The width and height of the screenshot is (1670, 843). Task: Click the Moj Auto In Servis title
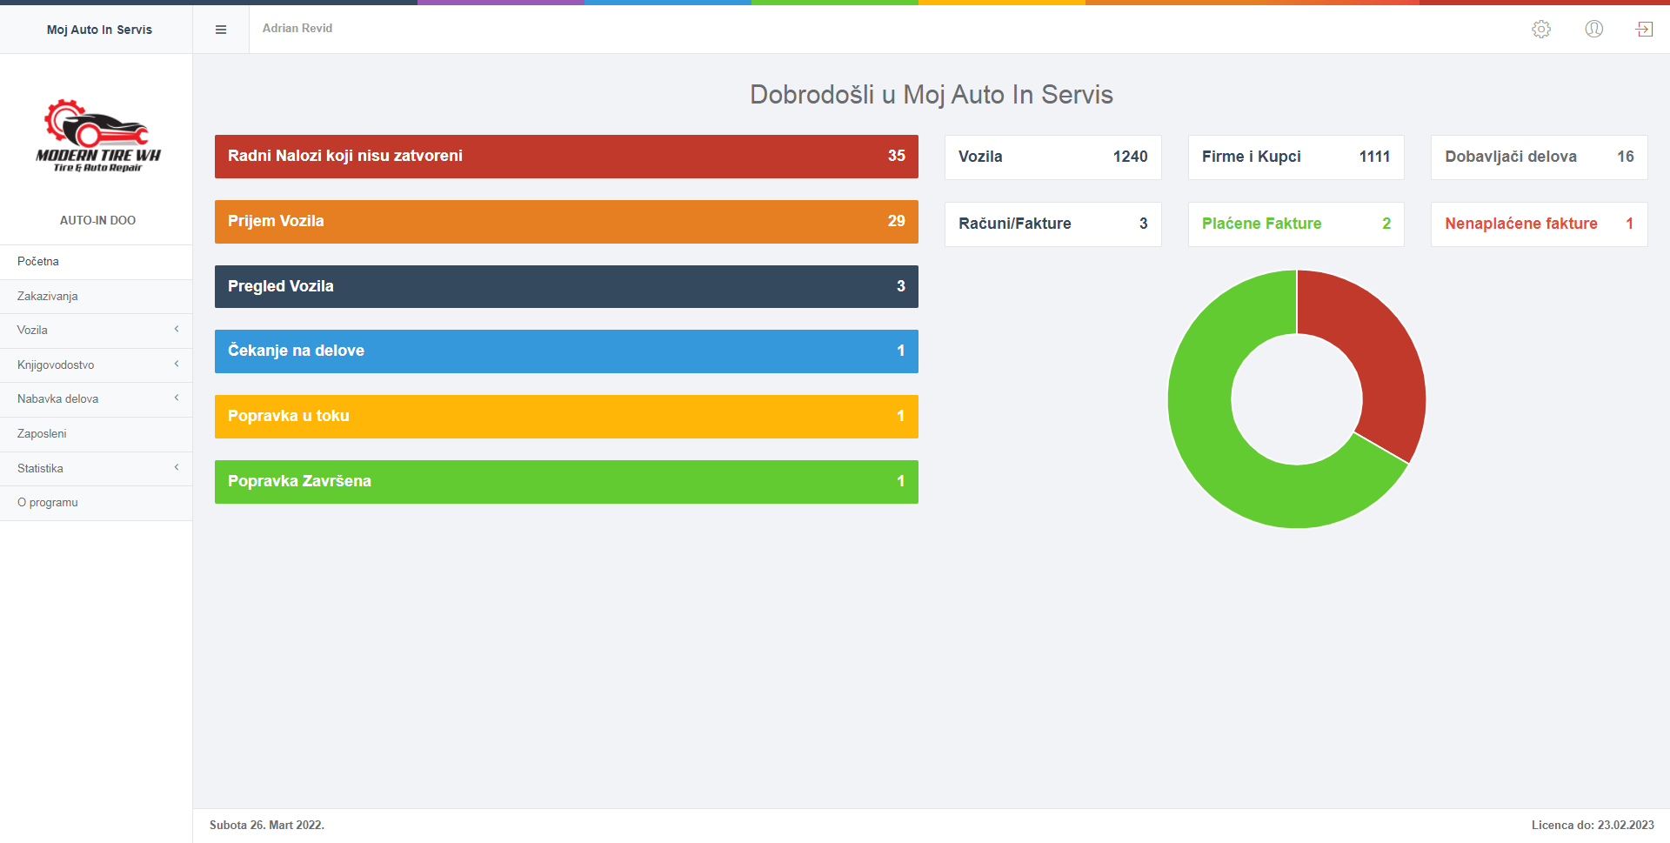coord(99,30)
